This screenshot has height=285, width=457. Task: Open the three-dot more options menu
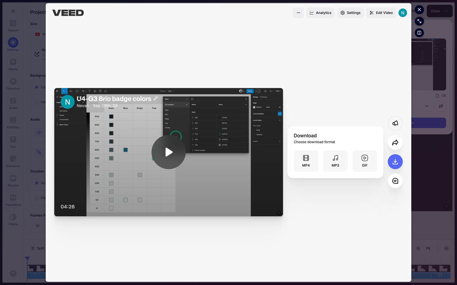coord(298,13)
